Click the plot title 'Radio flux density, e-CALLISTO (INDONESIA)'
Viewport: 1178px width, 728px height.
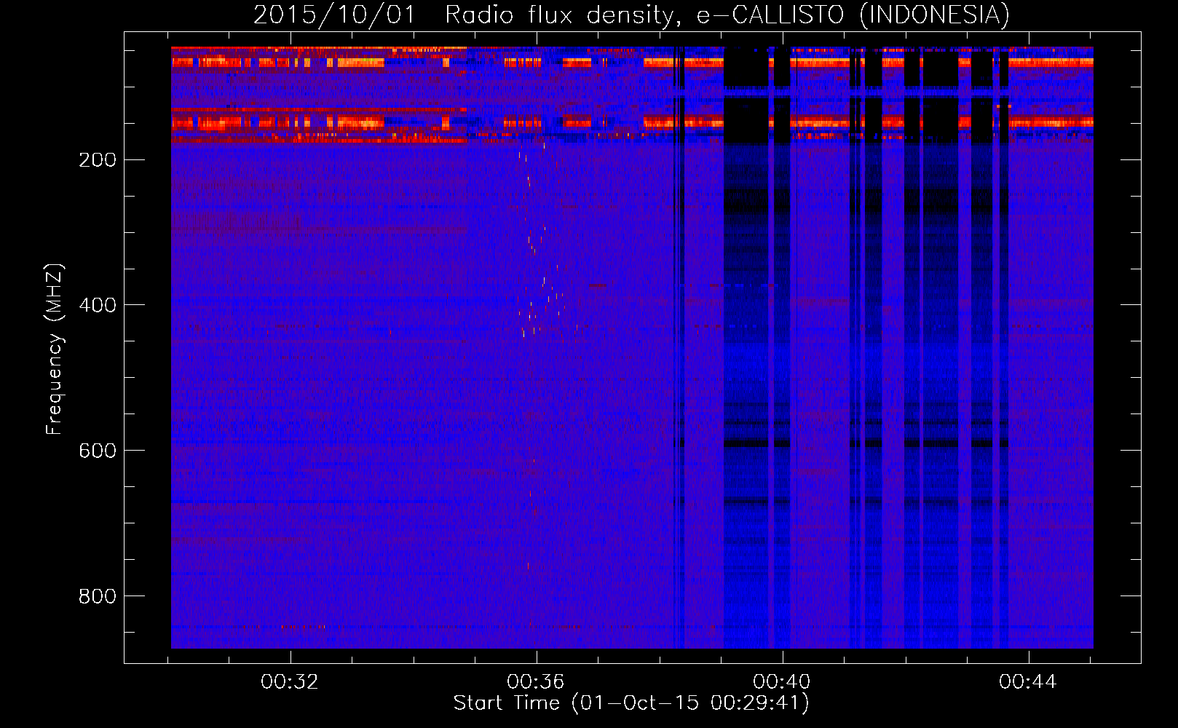point(727,15)
